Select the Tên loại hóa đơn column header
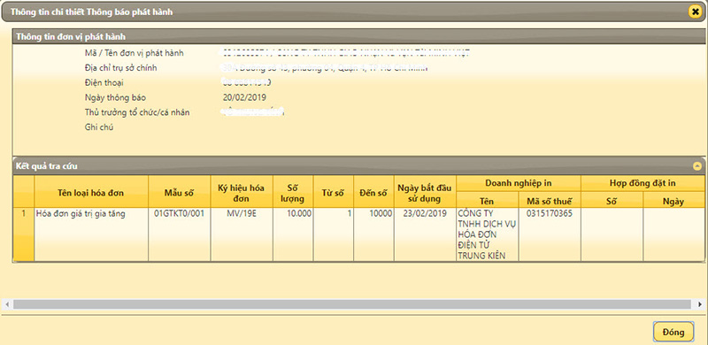708x345 pixels. pos(91,192)
